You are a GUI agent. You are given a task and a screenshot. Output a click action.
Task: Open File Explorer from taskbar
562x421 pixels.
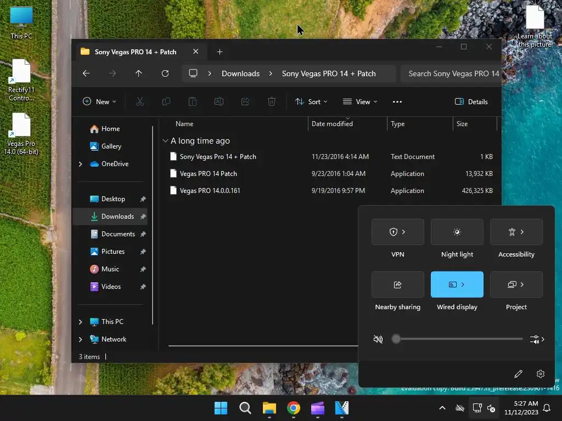tap(269, 408)
